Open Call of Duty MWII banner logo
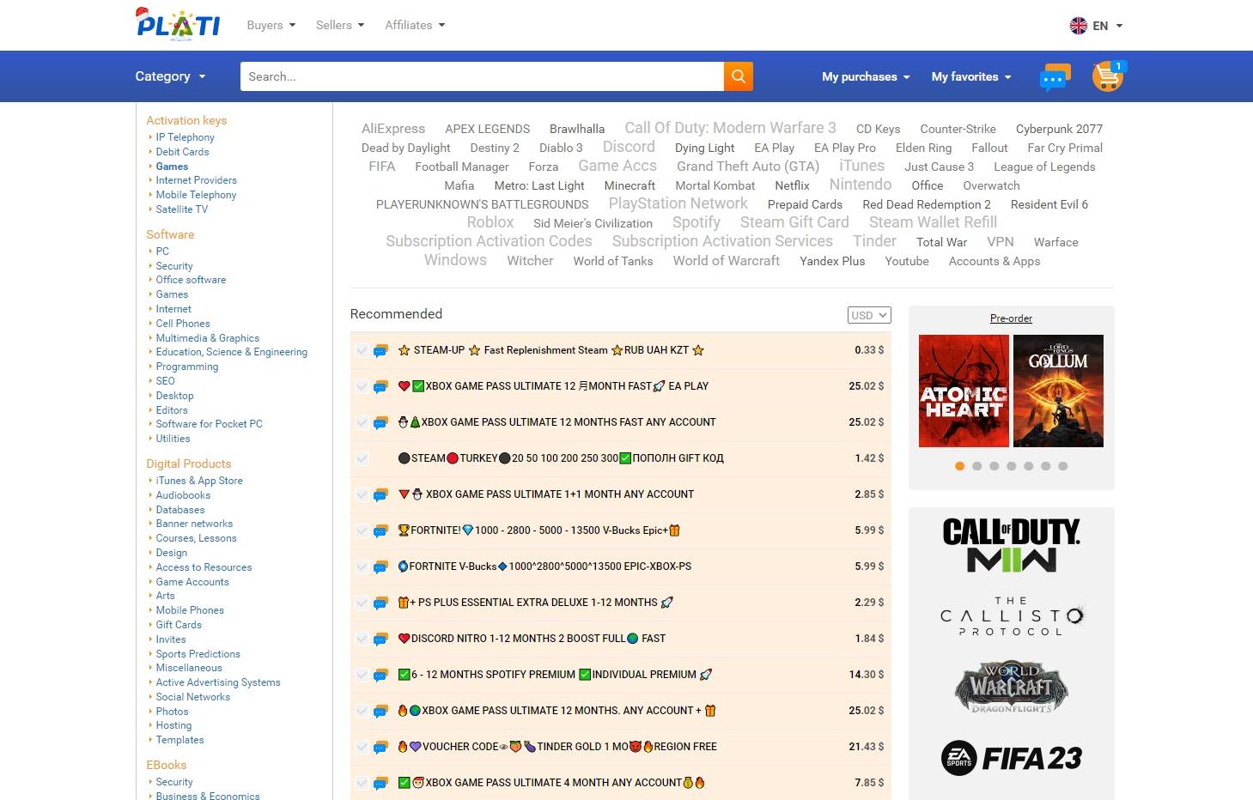Screen dimensions: 1253x800 pyautogui.click(x=1012, y=544)
